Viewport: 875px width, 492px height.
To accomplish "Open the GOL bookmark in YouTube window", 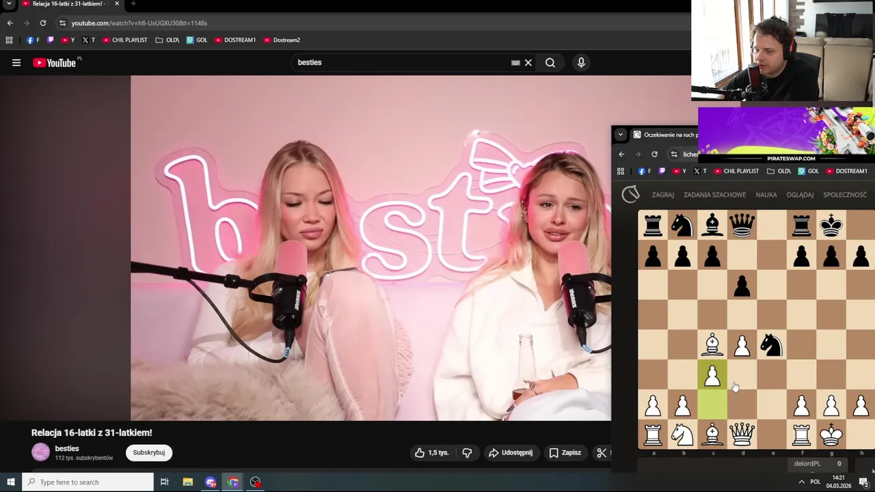I will coord(197,40).
